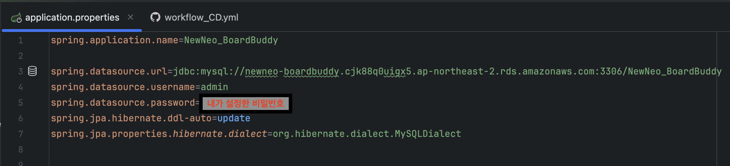Click the italic hibernate.dialect key text
This screenshot has width=730, height=166.
220,134
